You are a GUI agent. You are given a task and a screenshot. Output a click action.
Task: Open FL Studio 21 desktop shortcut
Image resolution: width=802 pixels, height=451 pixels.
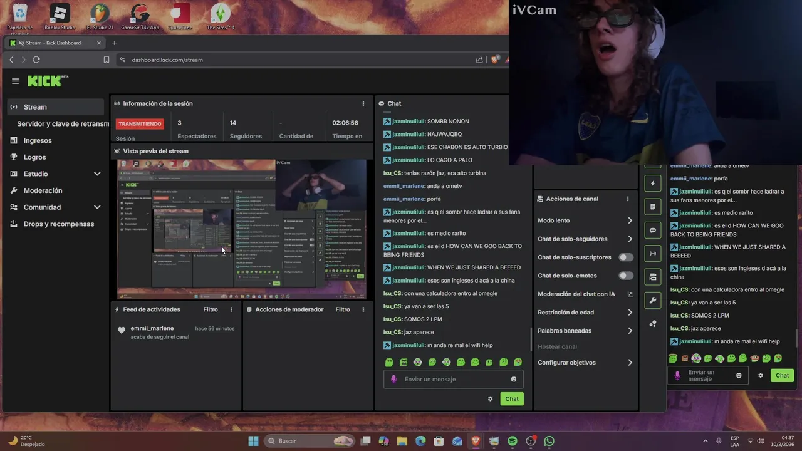(100, 17)
